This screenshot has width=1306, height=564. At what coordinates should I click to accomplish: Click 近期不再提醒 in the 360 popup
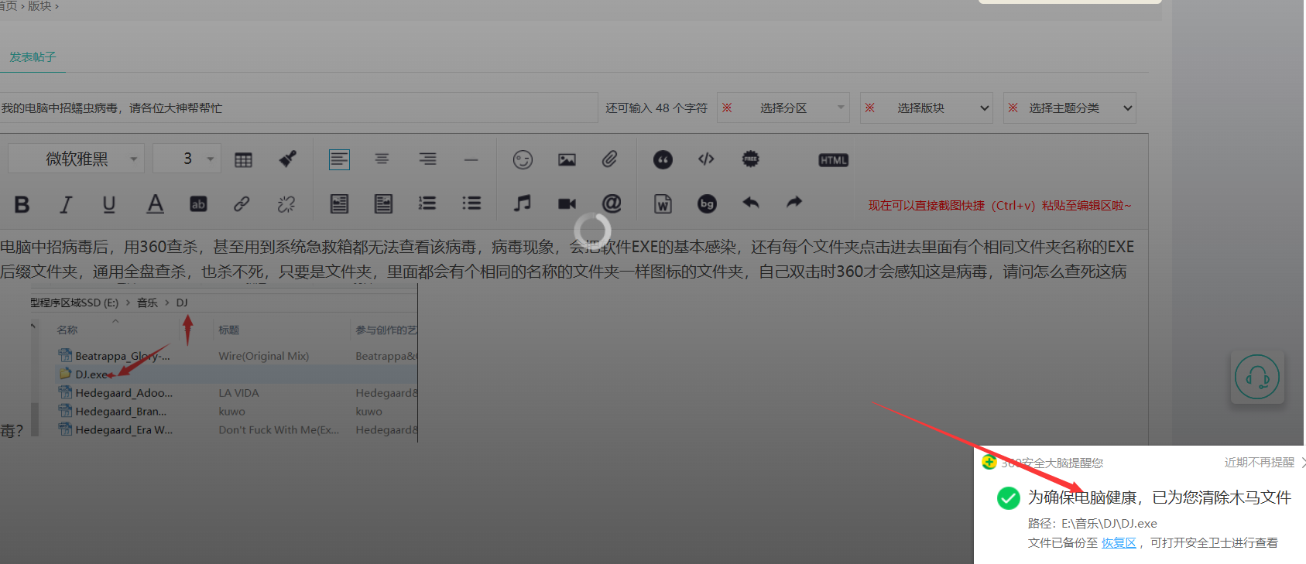click(x=1259, y=463)
